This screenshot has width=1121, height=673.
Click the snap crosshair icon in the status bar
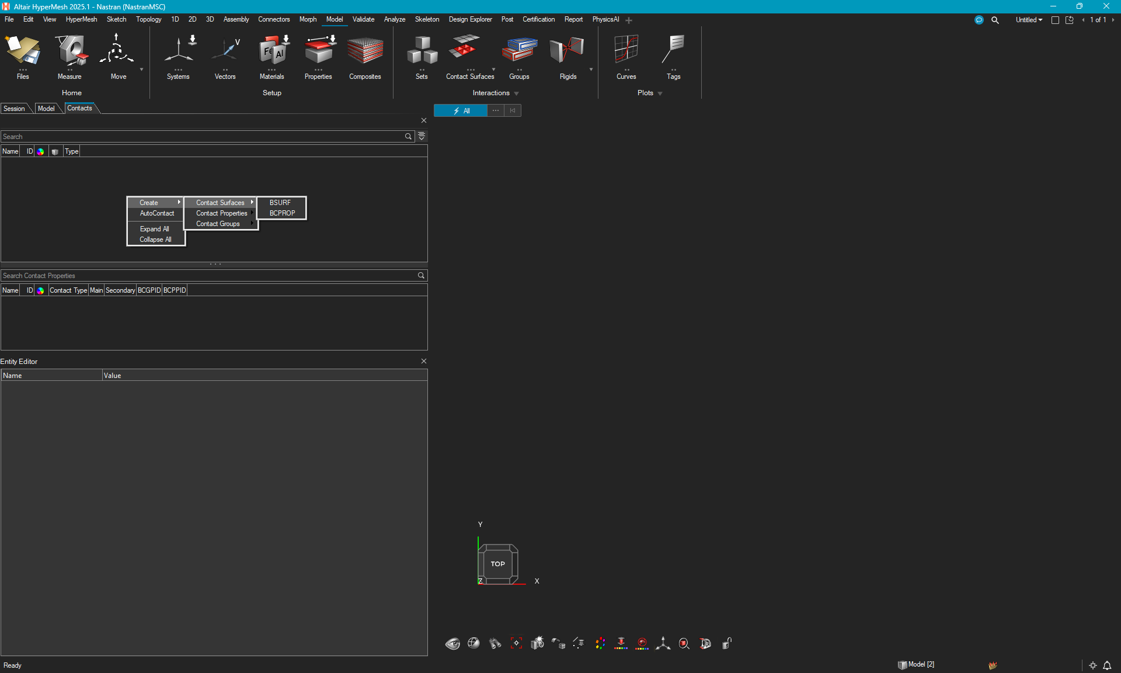[1093, 665]
